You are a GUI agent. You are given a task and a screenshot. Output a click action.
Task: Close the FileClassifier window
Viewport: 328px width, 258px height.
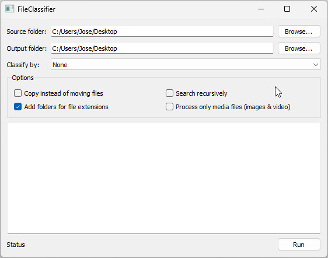314,9
